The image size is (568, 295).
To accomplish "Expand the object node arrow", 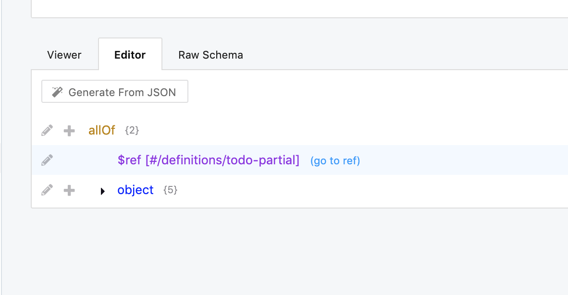I will pos(102,191).
